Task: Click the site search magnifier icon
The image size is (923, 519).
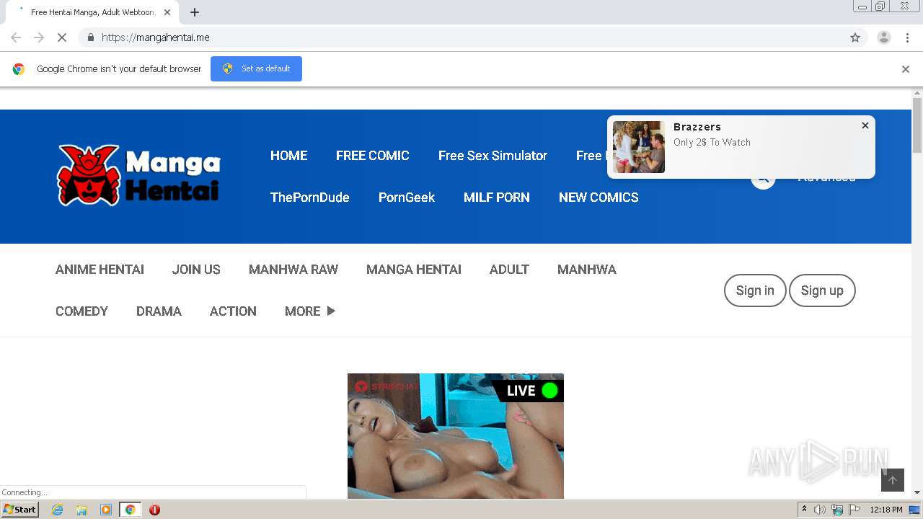Action: click(x=763, y=177)
